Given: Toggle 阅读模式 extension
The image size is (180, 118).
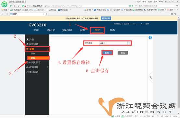Looking at the screenshot, I should (138, 10).
